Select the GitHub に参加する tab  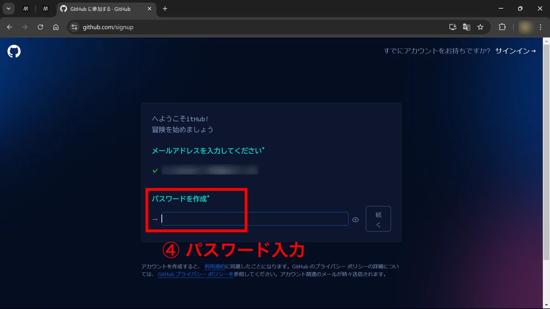(x=107, y=9)
